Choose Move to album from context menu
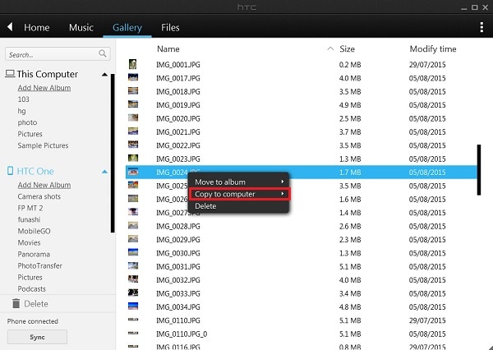Image resolution: width=493 pixels, height=350 pixels. click(x=238, y=182)
